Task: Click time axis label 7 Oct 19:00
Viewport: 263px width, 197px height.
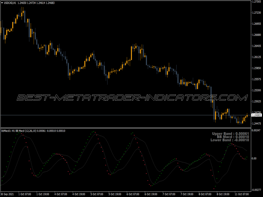Action: point(187,194)
